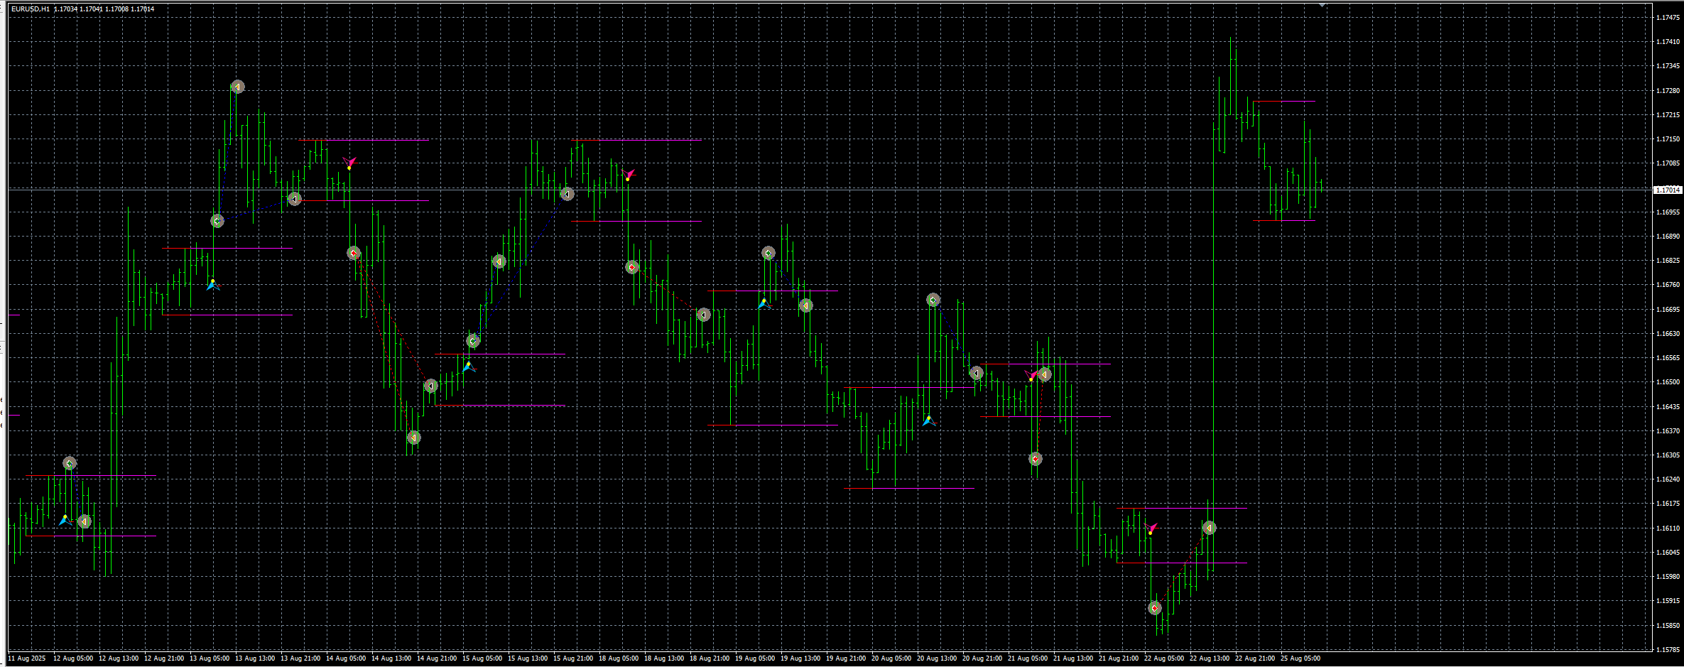
Task: Click the circle marker at 14 Aug 21:00 near 1.16490
Action: [431, 386]
